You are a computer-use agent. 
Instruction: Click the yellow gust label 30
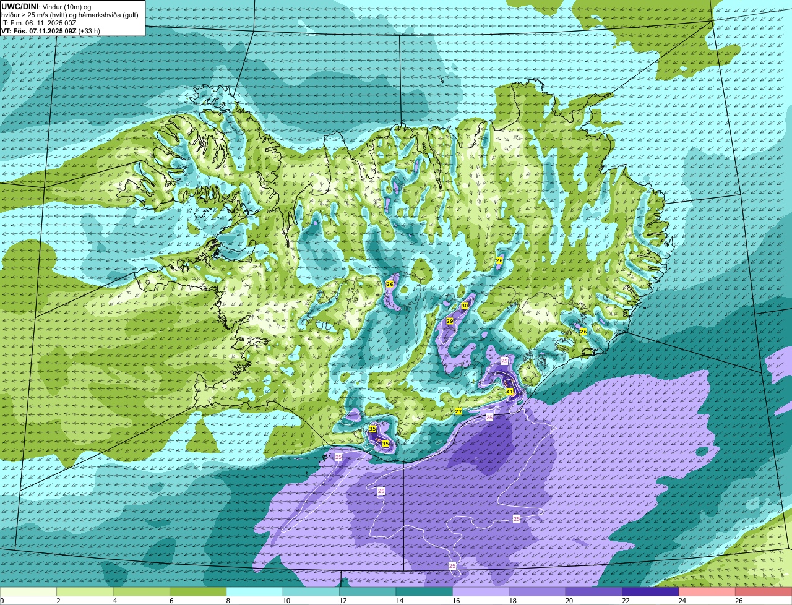tap(465, 306)
